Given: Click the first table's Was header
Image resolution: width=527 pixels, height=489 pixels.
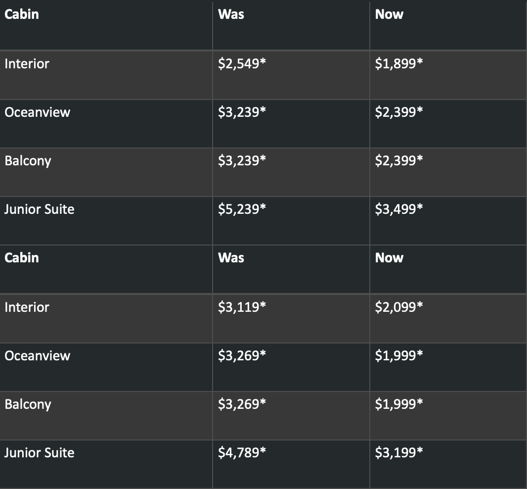Looking at the screenshot, I should 231,14.
